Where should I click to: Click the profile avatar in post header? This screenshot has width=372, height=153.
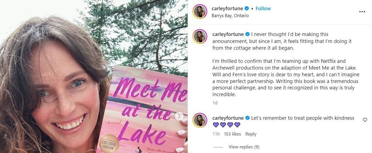[x=200, y=12]
